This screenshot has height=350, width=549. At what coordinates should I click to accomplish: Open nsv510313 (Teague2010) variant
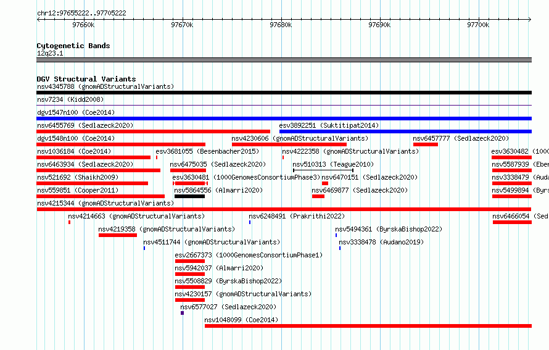point(333,164)
